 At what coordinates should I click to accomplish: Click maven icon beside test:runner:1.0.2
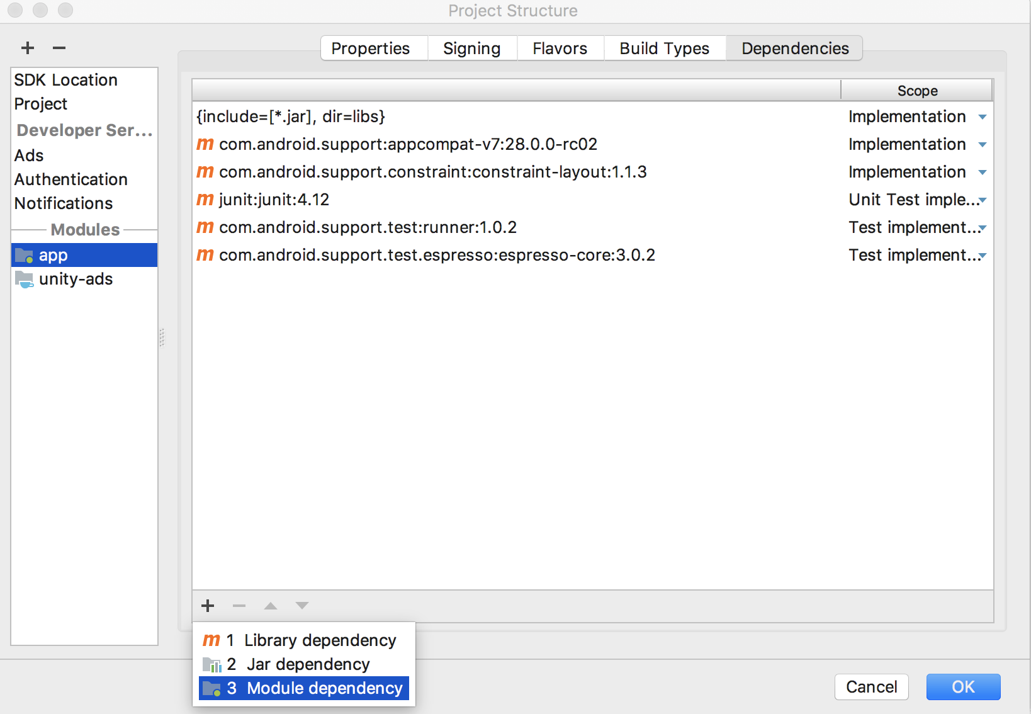point(205,227)
